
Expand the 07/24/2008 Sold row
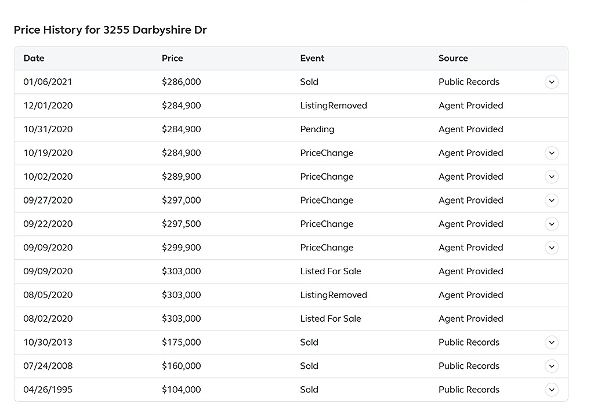point(552,366)
